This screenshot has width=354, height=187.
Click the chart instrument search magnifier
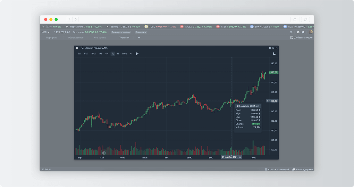tap(83, 48)
